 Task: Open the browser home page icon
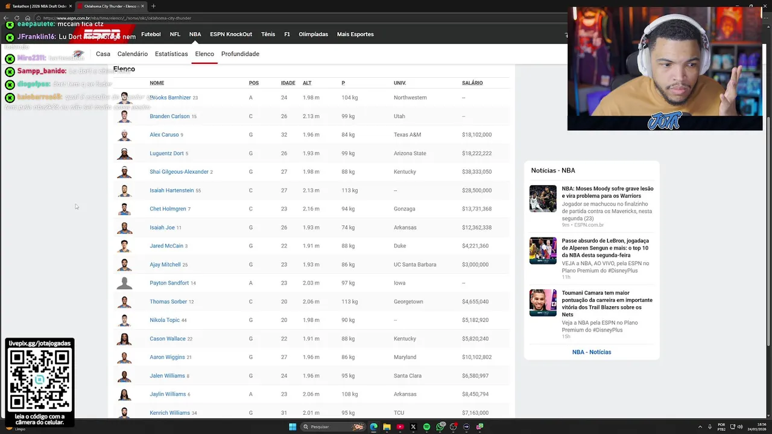(x=27, y=18)
